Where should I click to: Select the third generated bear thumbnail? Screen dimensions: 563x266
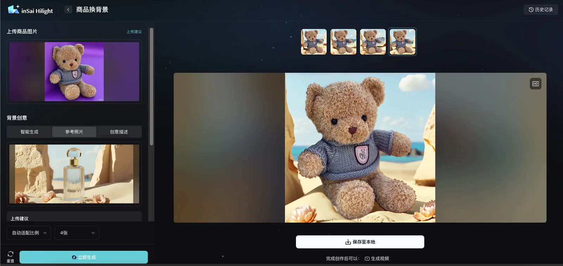[x=373, y=42]
